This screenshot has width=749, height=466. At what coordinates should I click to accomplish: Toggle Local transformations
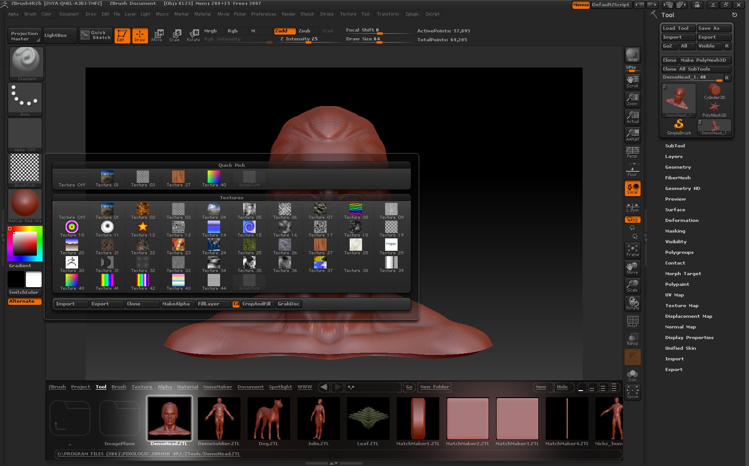tap(633, 188)
